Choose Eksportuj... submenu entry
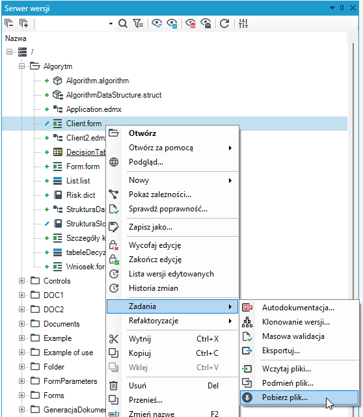Viewport: 363px width, 417px height. pyautogui.click(x=299, y=351)
